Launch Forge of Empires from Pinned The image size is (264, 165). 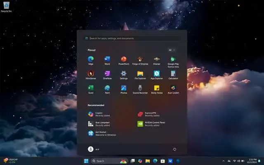(140, 61)
